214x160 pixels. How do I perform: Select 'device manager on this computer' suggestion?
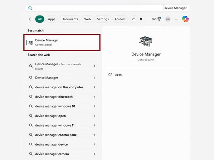point(62,87)
